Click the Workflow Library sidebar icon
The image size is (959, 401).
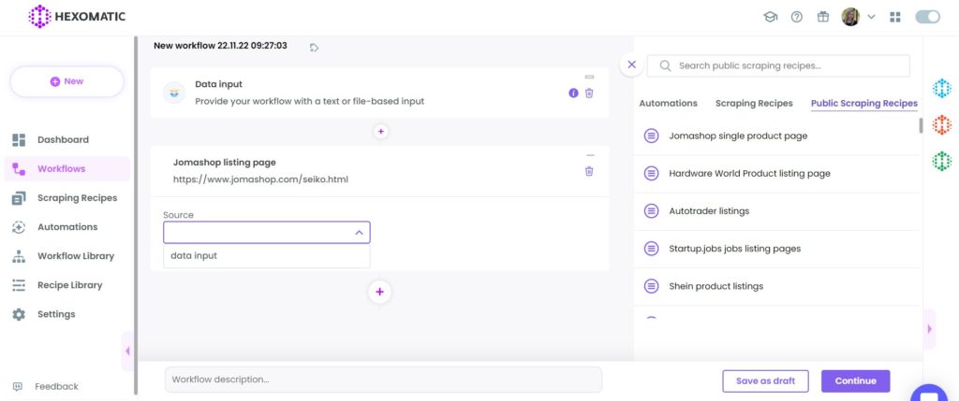click(x=19, y=256)
